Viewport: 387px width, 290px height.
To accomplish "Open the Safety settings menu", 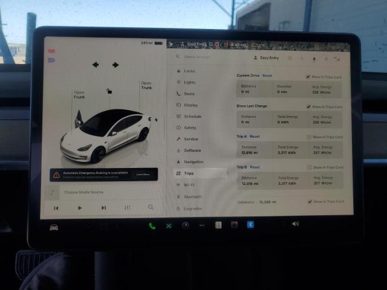I will click(189, 127).
